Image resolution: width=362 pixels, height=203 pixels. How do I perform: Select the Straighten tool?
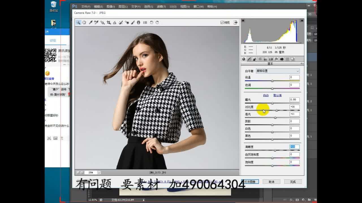115,23
